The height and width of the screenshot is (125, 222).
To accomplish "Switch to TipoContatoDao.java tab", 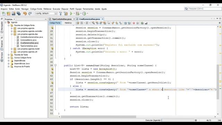I will coord(62,19).
